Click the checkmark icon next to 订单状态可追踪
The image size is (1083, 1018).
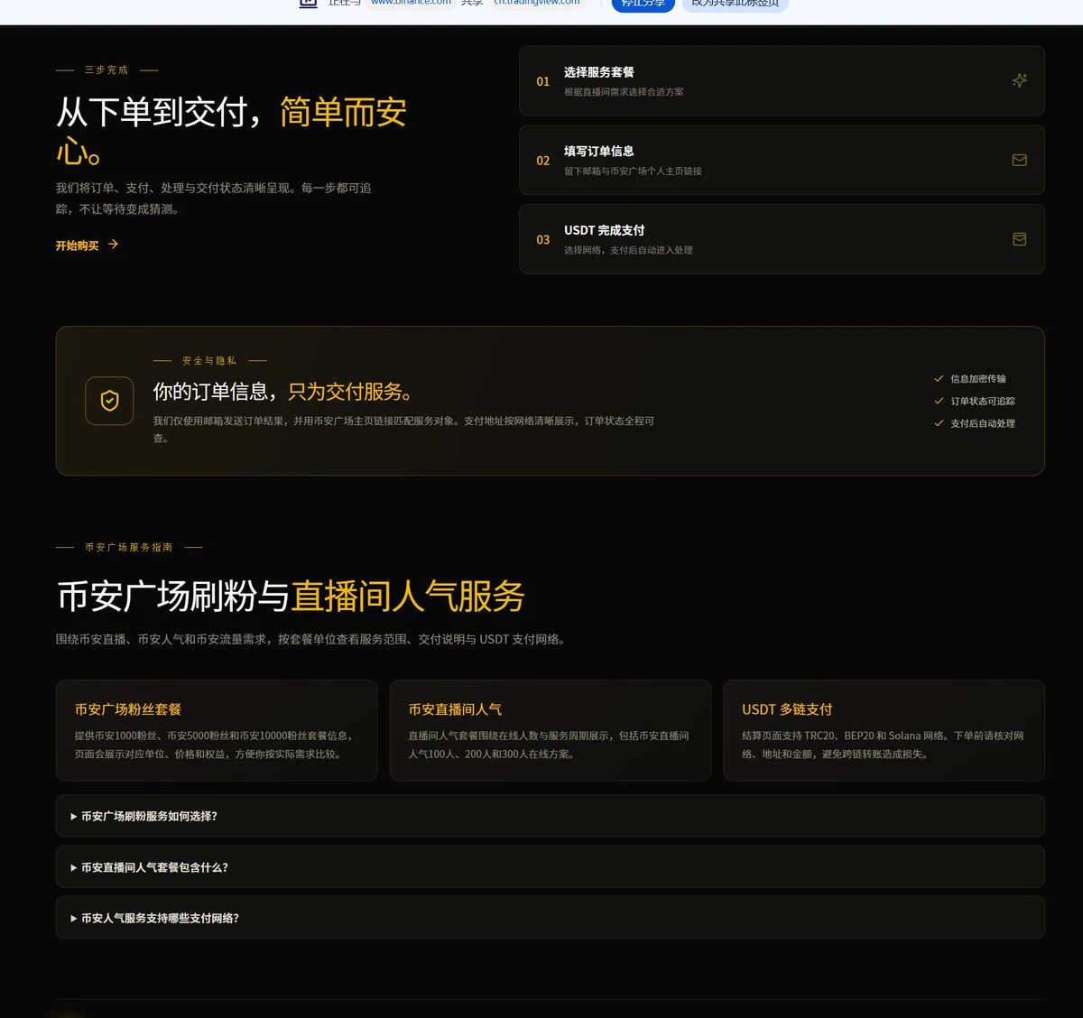click(939, 401)
